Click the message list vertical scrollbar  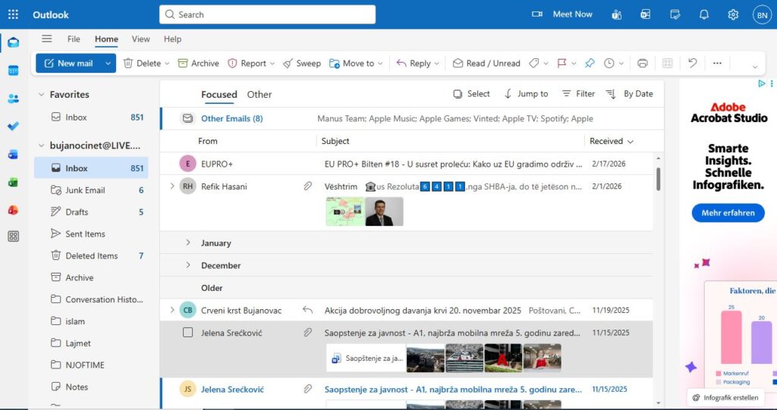click(658, 179)
